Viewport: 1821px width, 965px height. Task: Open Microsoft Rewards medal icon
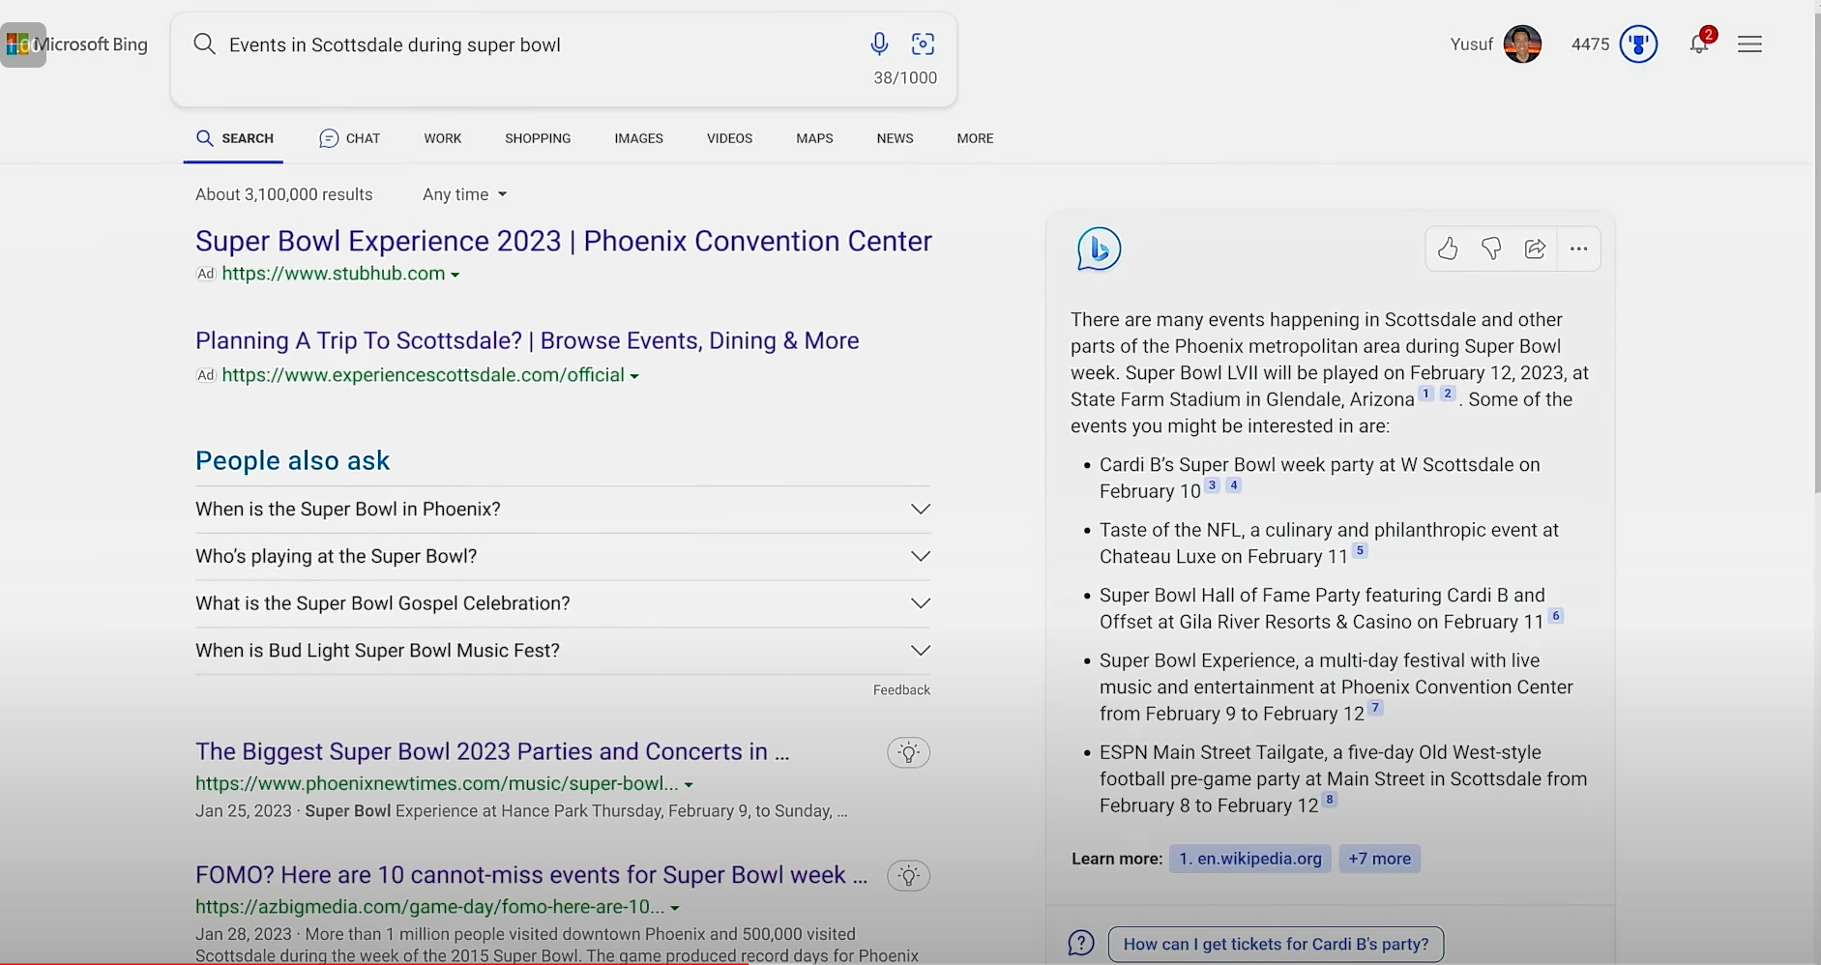[1638, 44]
